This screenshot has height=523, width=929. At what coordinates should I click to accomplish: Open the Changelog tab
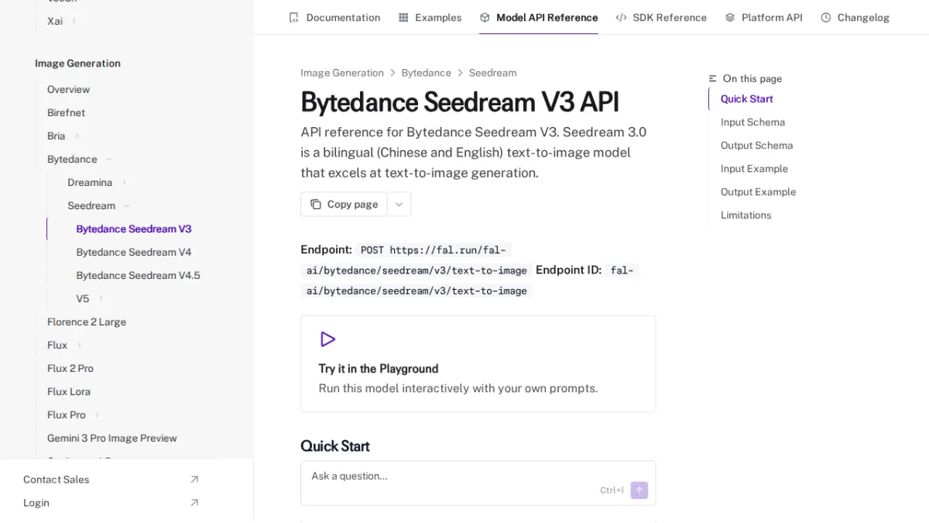(855, 17)
